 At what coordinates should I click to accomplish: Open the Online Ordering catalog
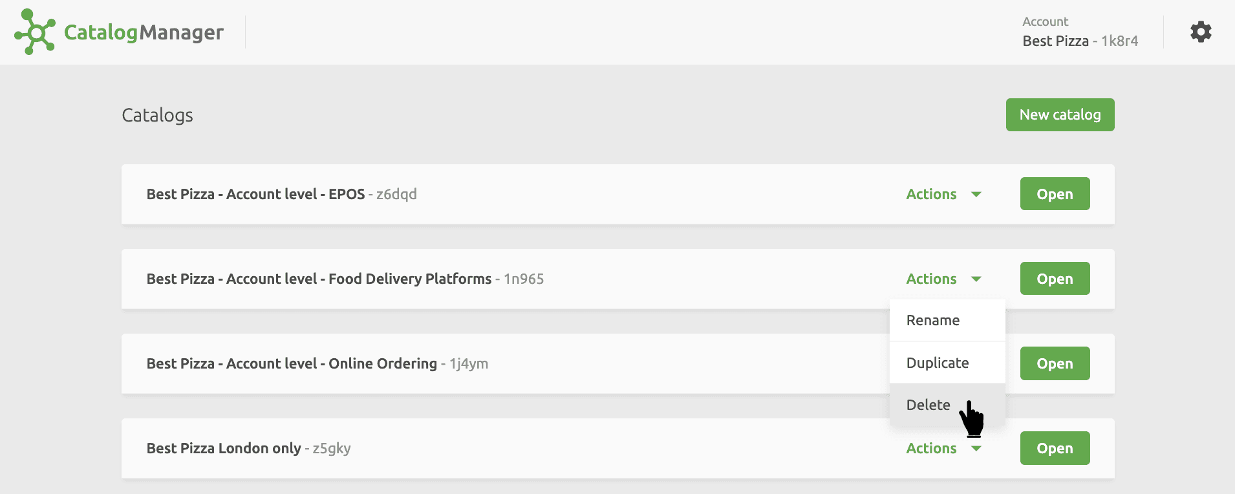click(x=1054, y=363)
